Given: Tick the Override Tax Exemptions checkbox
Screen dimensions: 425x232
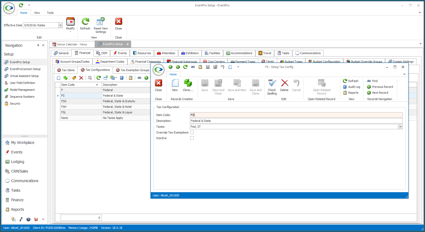Looking at the screenshot, I should tap(192, 132).
